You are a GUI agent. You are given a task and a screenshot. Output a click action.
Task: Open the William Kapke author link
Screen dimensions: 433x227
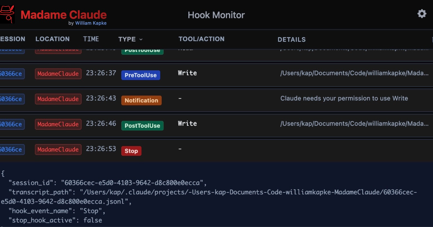[x=91, y=23]
